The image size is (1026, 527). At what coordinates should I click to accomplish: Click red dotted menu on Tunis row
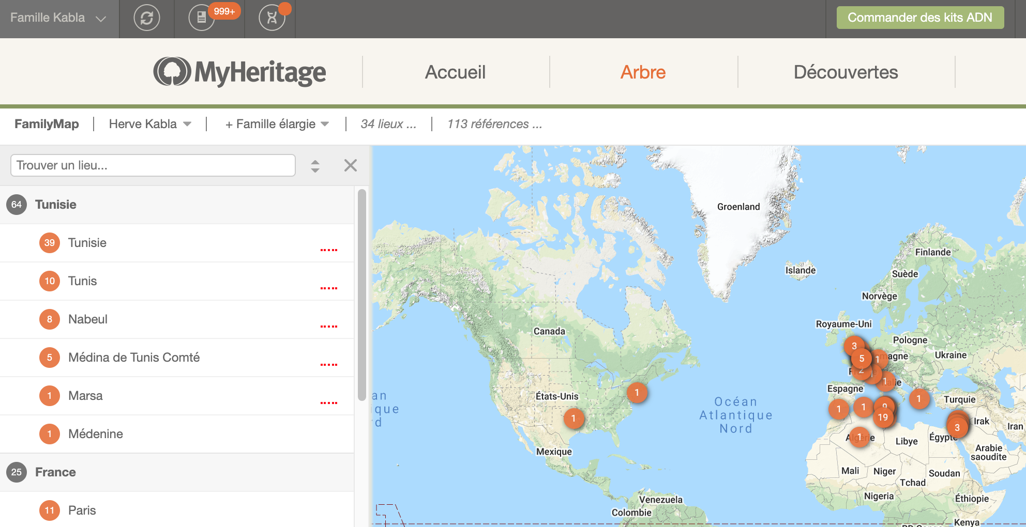[x=329, y=288]
